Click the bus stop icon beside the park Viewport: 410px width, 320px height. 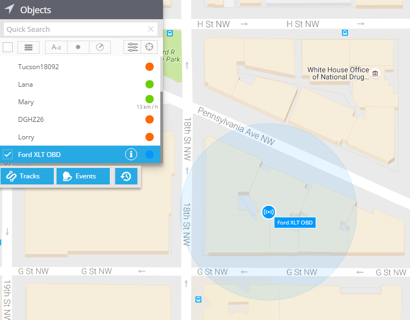(170, 33)
